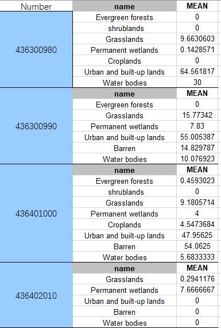Image resolution: width=221 pixels, height=328 pixels.
Task: Select the Number column header cell
Action: pyautogui.click(x=36, y=6)
